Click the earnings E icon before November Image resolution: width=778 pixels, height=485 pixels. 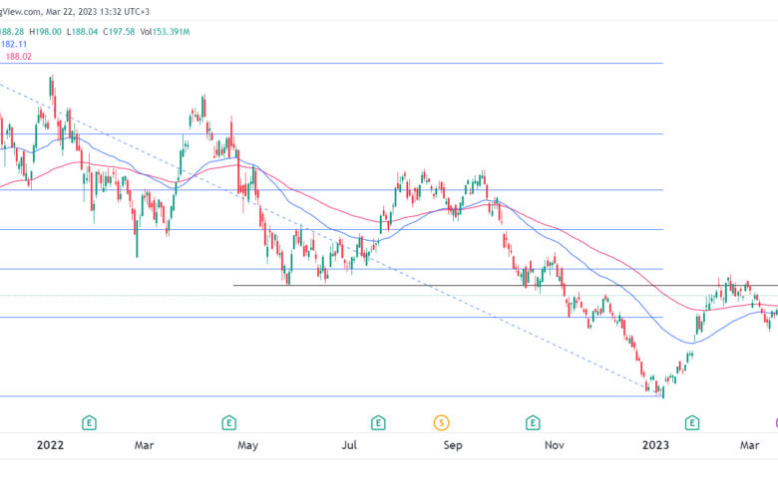533,423
